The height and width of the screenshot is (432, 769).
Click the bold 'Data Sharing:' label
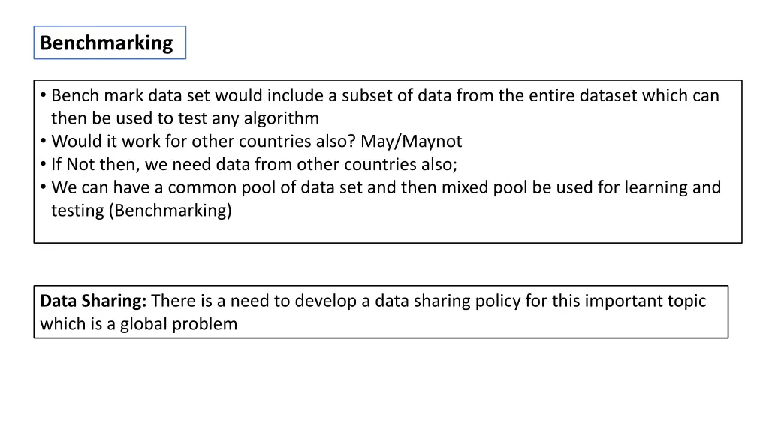point(93,301)
